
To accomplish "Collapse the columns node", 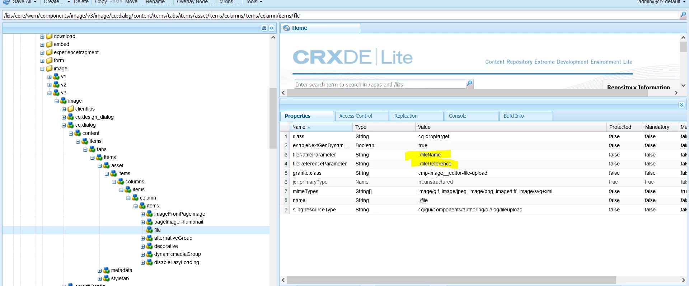I will 114,182.
